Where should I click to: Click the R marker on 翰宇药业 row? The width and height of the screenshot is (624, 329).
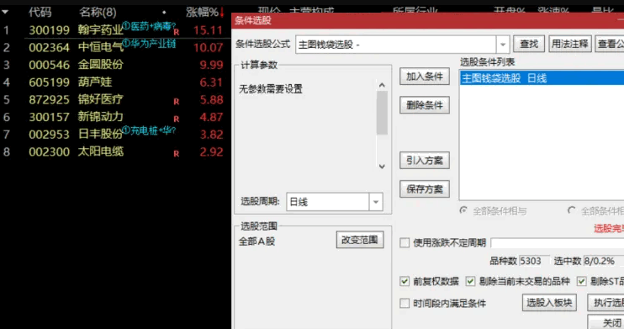click(x=177, y=32)
